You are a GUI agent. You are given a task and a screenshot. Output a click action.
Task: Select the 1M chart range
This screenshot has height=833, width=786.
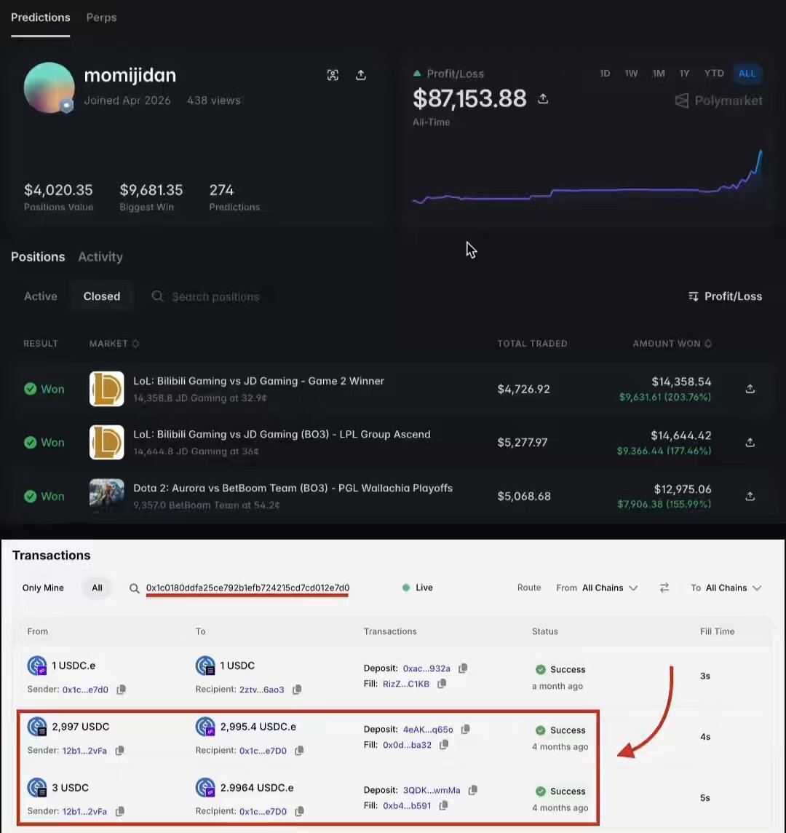(659, 74)
